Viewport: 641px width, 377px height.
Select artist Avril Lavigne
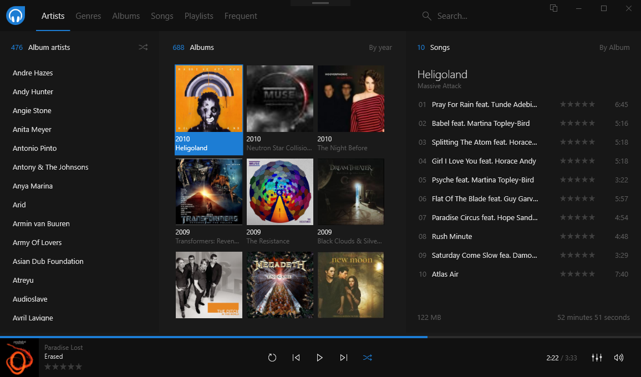click(x=33, y=318)
